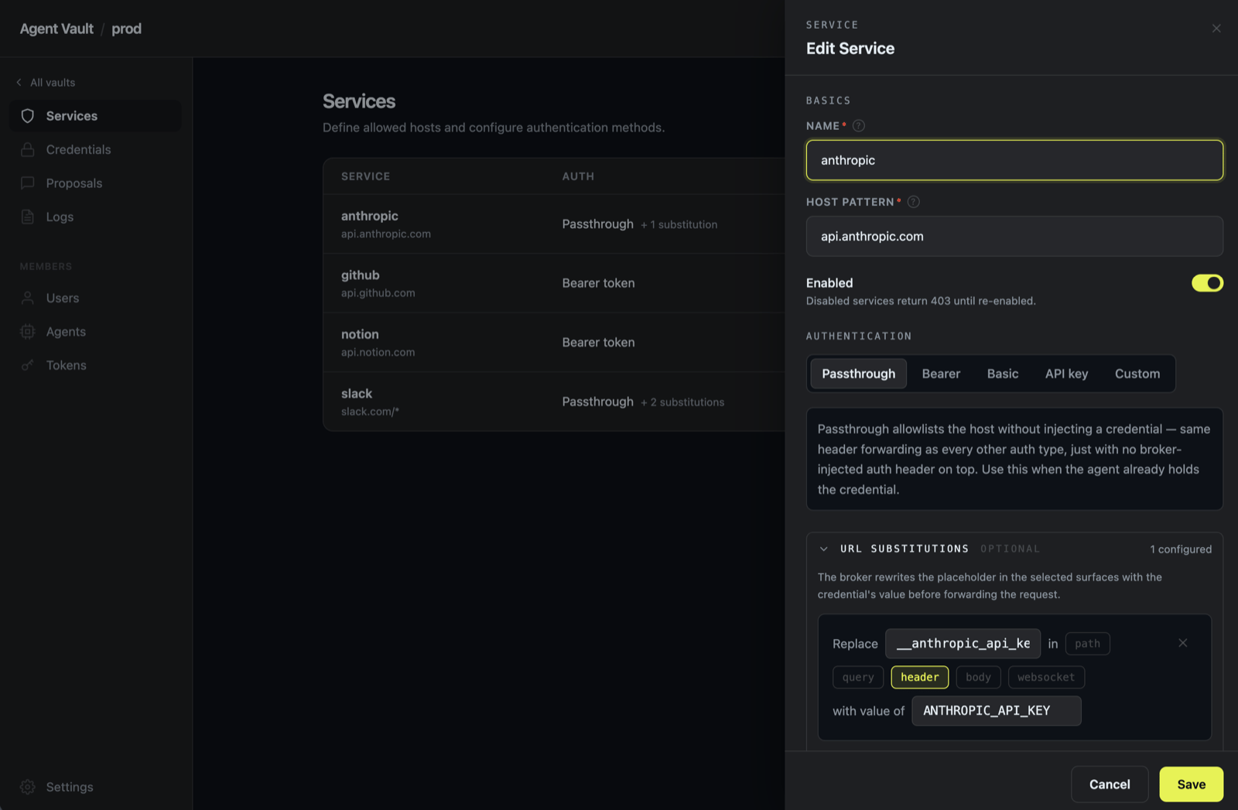Screen dimensions: 1238x810
Task: Click the gear icon beside Settings
Action: click(28, 787)
